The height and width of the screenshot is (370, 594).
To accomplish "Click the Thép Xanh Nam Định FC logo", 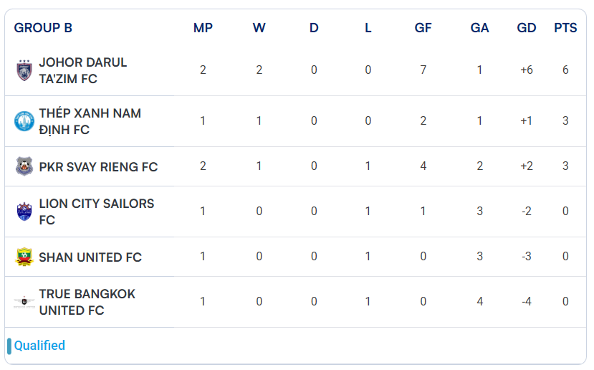I will coord(24,121).
